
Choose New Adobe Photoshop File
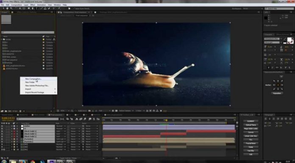coord(39,86)
